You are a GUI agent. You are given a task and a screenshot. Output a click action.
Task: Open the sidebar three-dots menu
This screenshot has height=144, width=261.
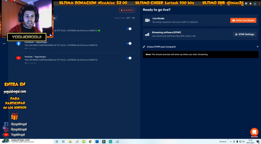pos(4,44)
